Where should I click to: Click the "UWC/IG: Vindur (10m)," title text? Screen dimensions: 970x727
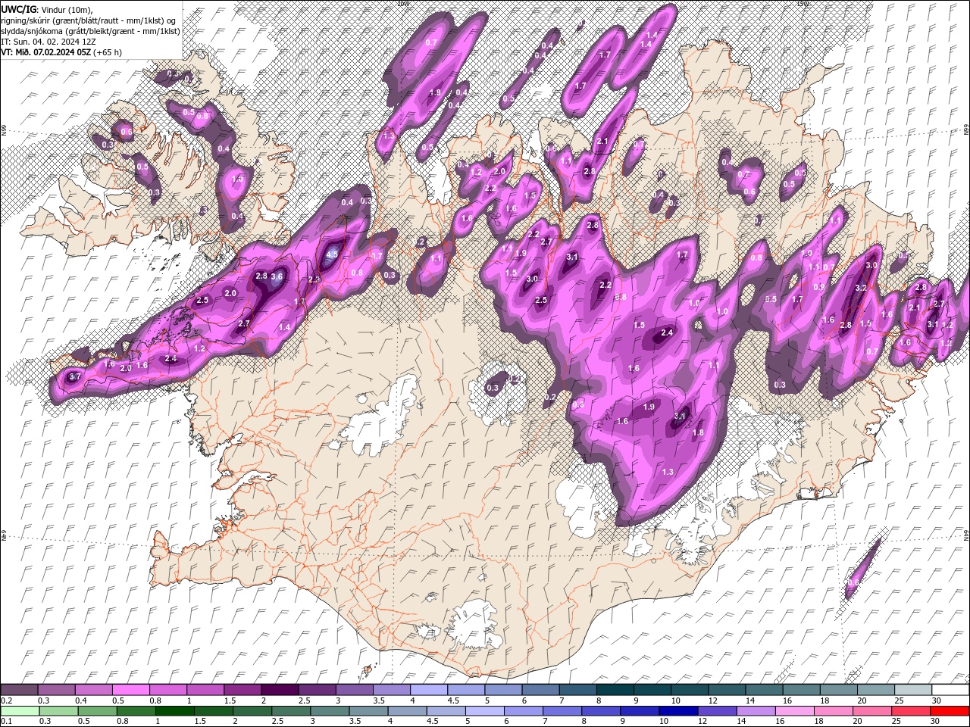point(46,9)
